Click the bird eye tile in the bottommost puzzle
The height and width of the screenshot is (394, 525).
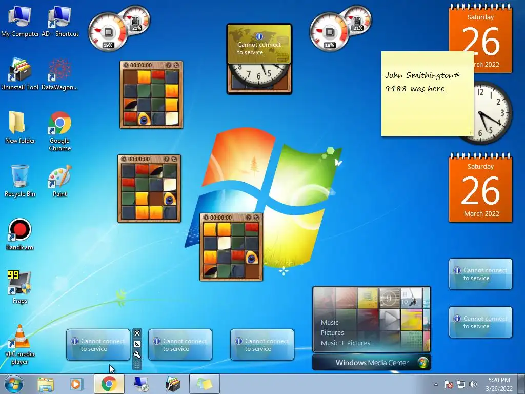(252, 258)
